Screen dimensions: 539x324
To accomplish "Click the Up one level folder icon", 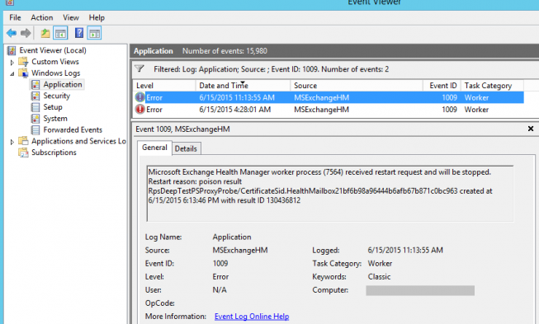I will point(45,33).
